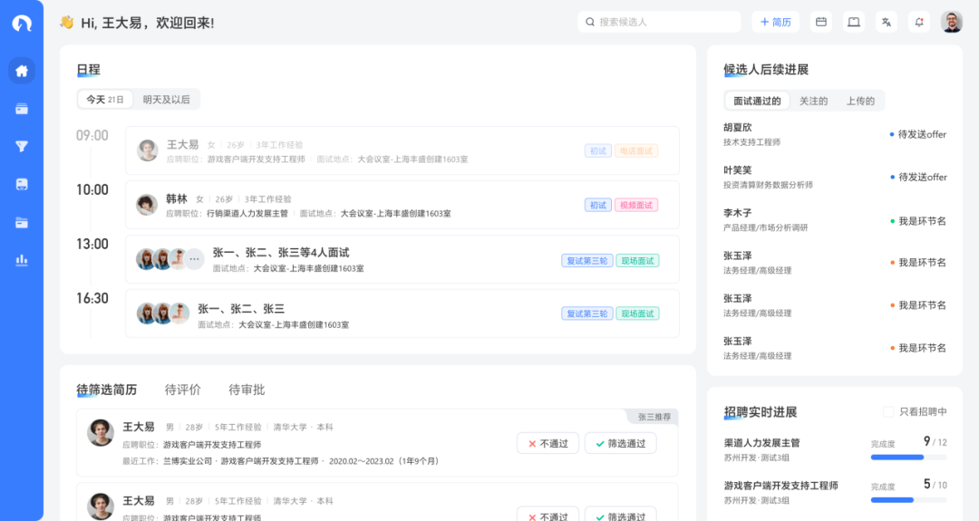Switch to the 待审批 tab
Viewport: 979px width, 521px height.
click(247, 390)
